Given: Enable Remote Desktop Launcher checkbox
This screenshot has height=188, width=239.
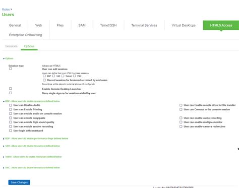Looking at the screenshot, I should (11, 89).
